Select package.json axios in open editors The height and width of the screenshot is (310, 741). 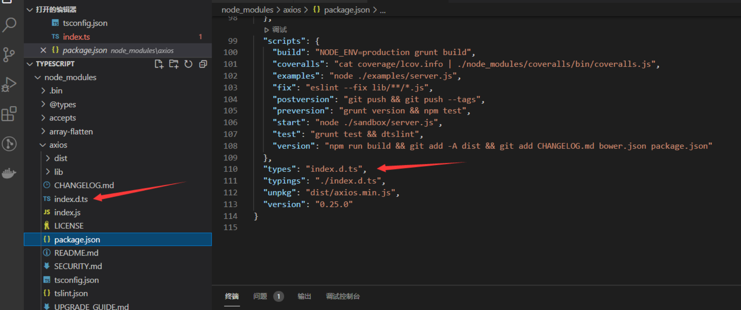[118, 50]
